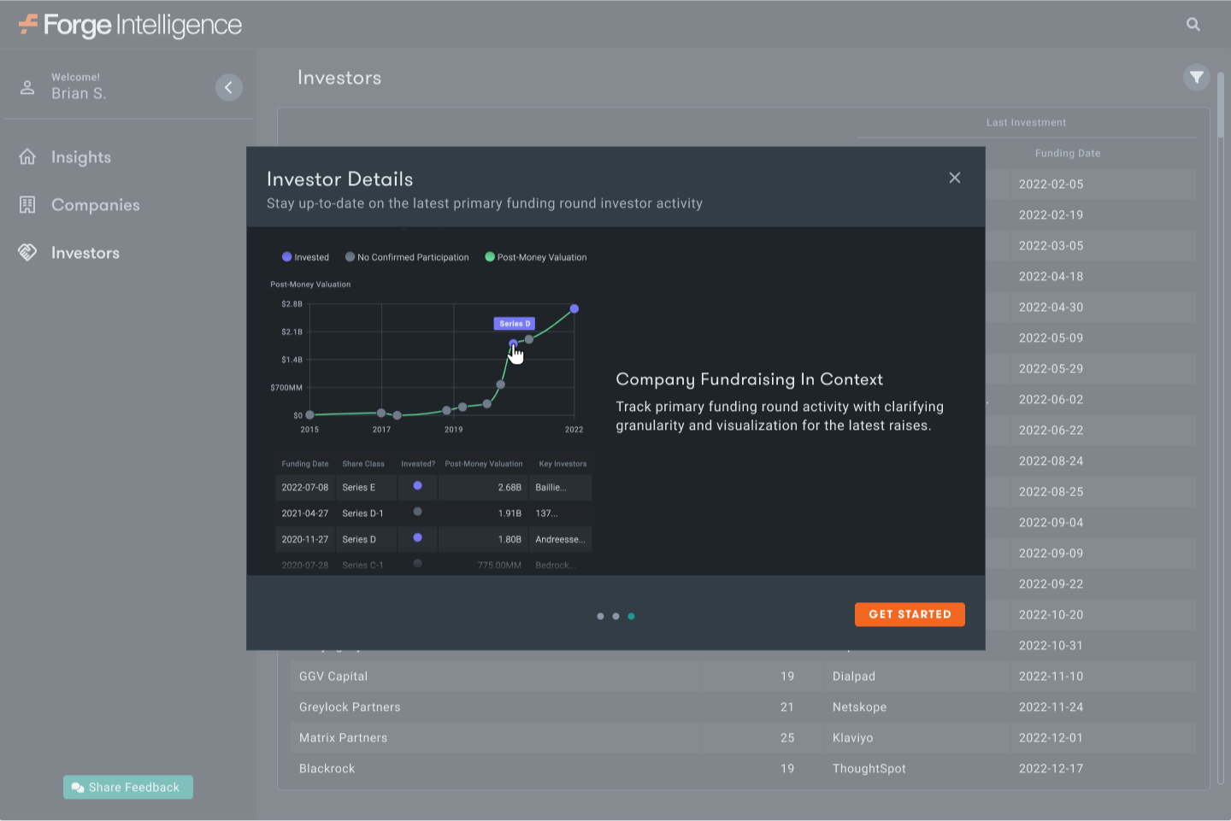Click the handshake icon next to Investors

27,252
